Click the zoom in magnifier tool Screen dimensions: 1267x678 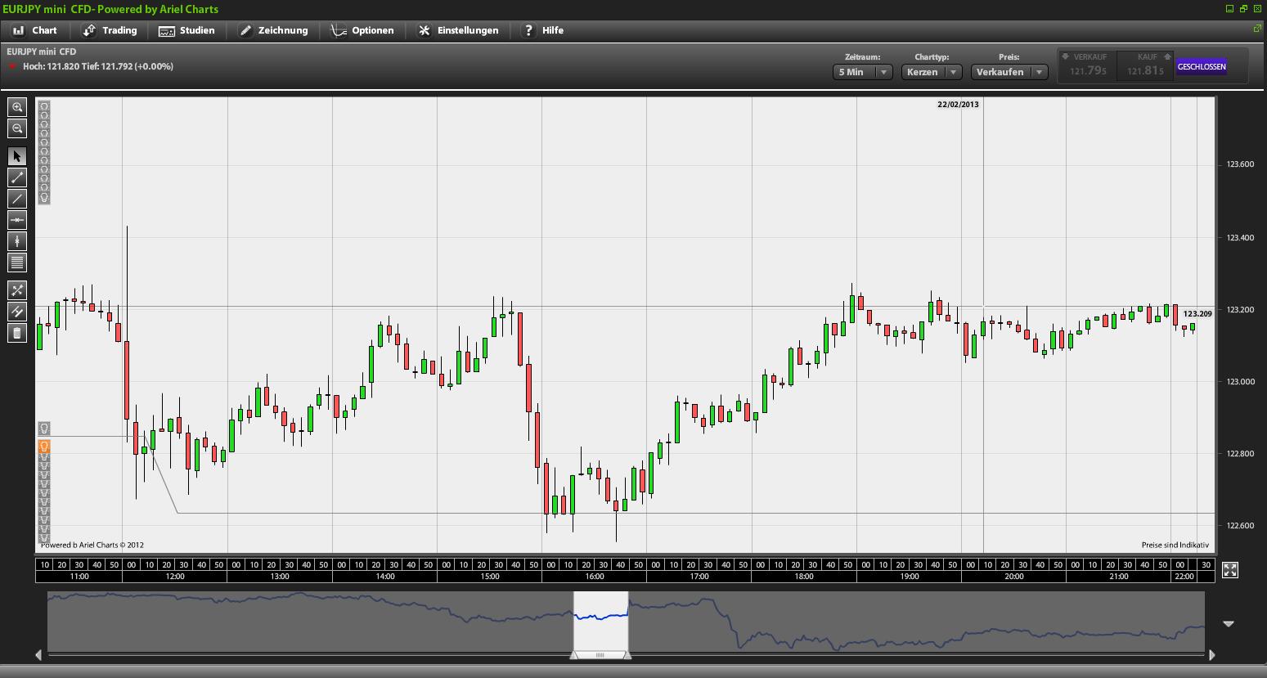click(x=17, y=107)
